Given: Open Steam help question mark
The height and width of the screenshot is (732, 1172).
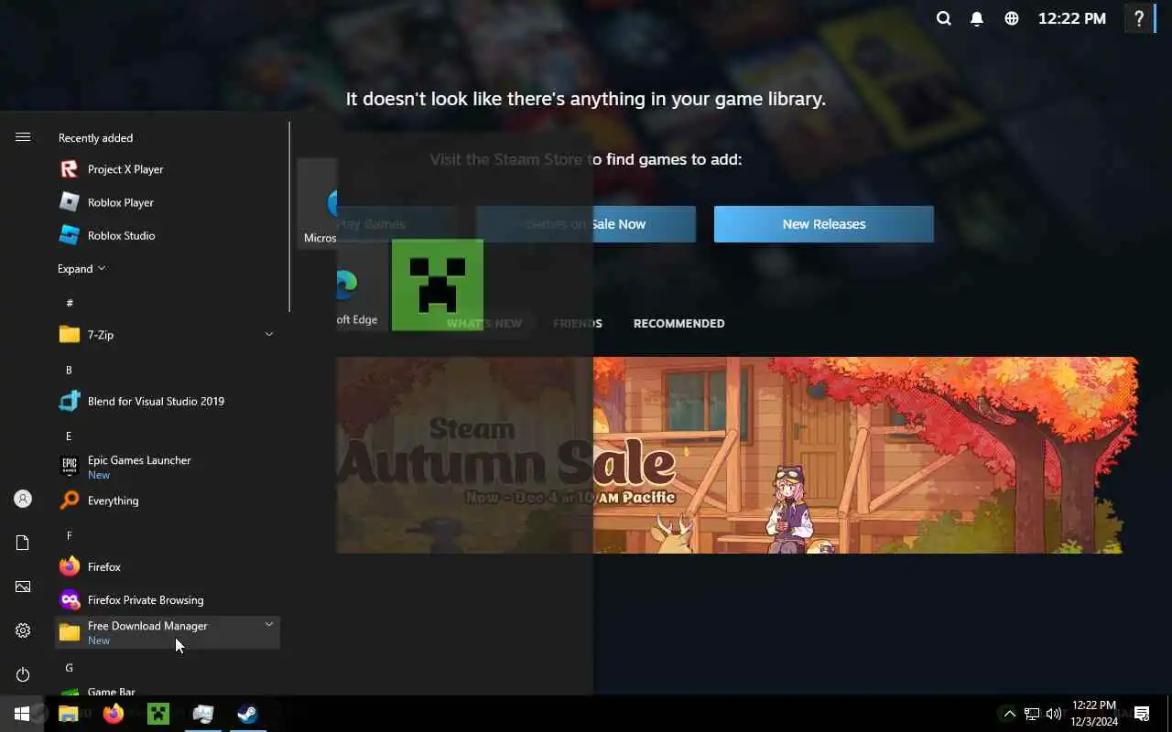Looking at the screenshot, I should click(1139, 18).
